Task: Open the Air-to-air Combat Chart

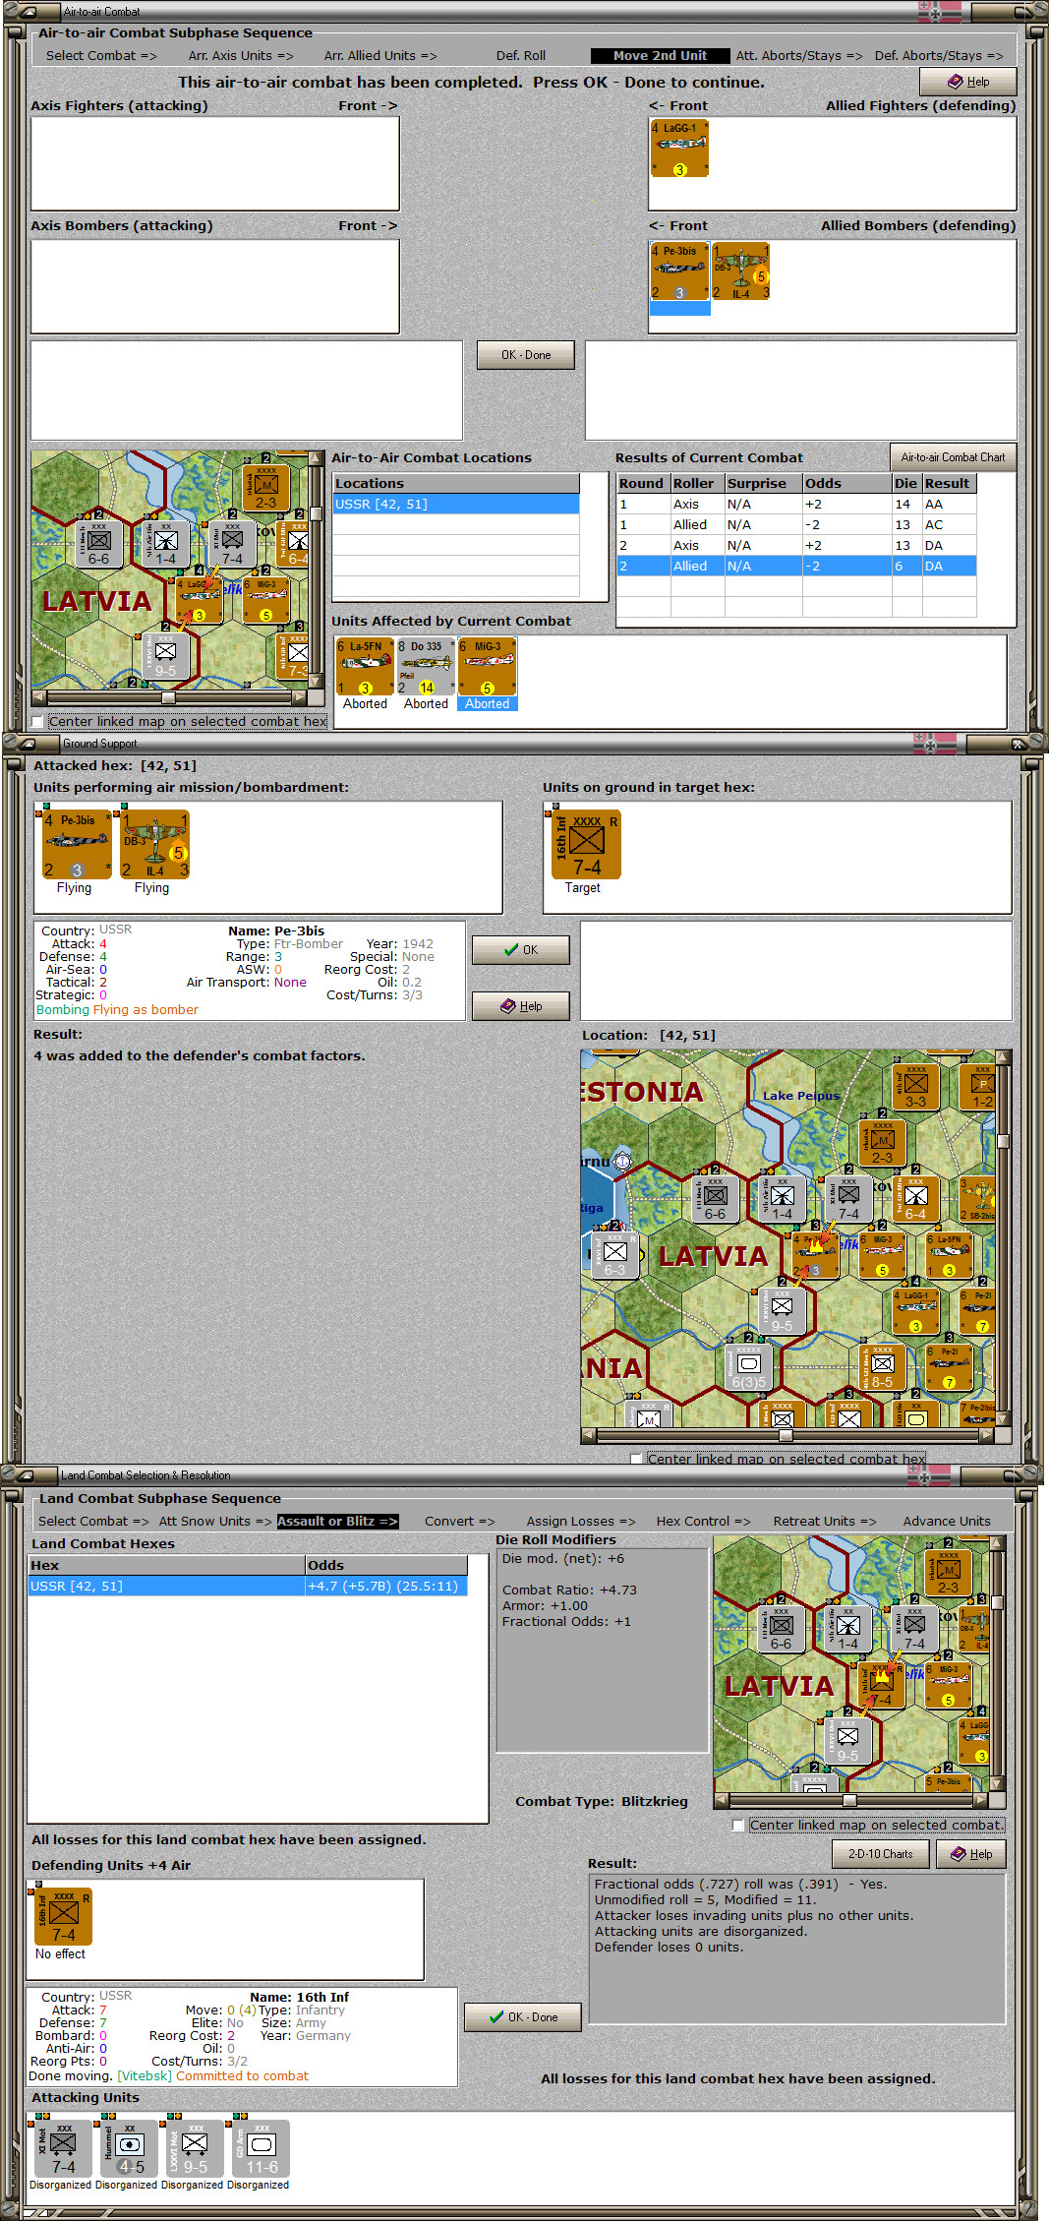Action: tap(953, 457)
